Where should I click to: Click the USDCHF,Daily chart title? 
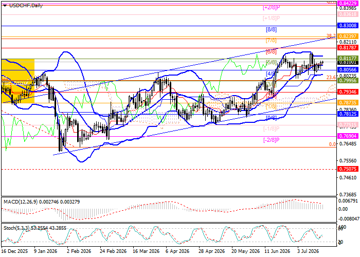[x=26, y=6]
